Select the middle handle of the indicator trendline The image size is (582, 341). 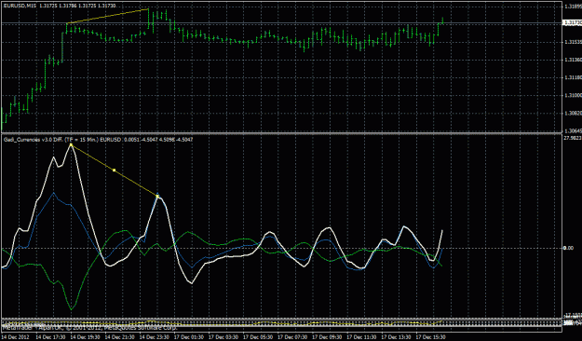[x=115, y=170]
